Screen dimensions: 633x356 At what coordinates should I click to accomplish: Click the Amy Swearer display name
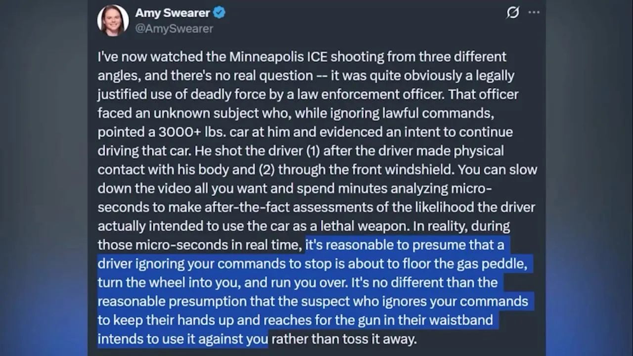[172, 13]
